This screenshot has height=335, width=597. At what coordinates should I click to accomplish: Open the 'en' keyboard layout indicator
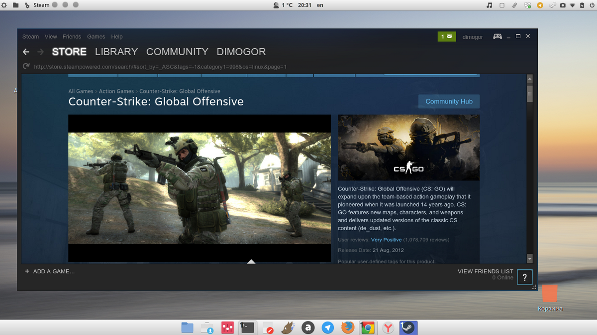[320, 5]
